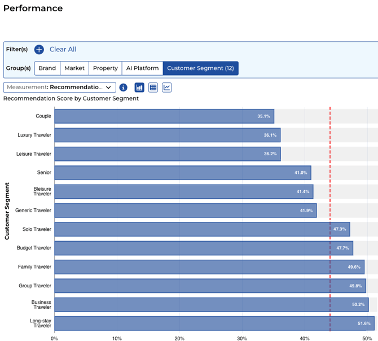Switch to line trend chart view
The width and height of the screenshot is (378, 341).
coord(166,88)
